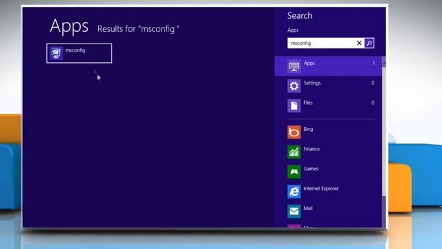Search within Games label
The height and width of the screenshot is (249, 442).
[311, 169]
